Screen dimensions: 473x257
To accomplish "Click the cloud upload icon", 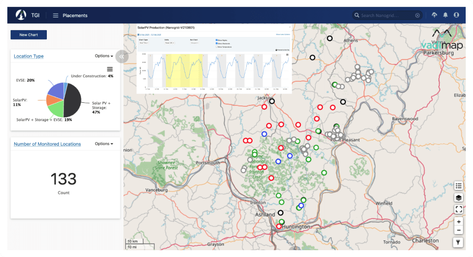I will (434, 15).
